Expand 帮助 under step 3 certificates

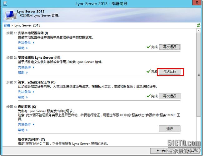click(x=23, y=97)
